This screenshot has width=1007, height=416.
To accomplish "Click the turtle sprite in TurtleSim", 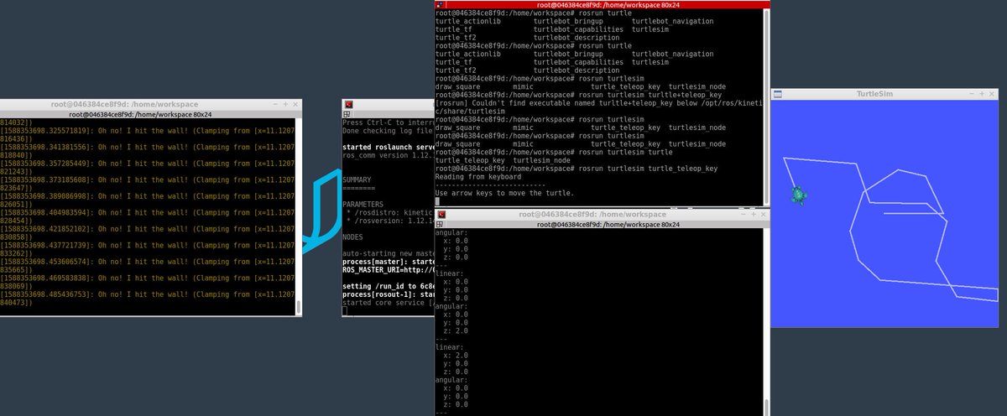I will point(800,195).
